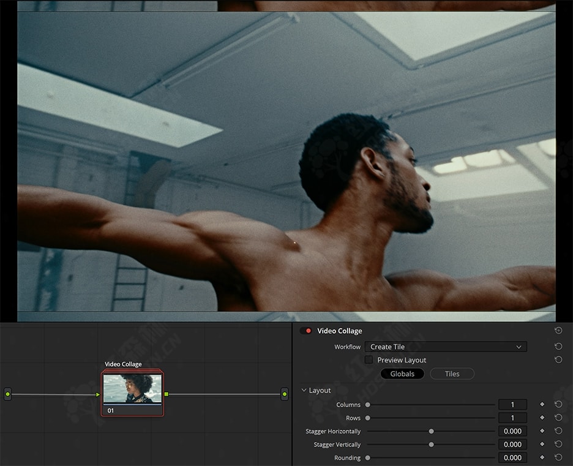Add keyframe for the Rows parameter
Viewport: 573px width, 466px height.
coord(542,418)
